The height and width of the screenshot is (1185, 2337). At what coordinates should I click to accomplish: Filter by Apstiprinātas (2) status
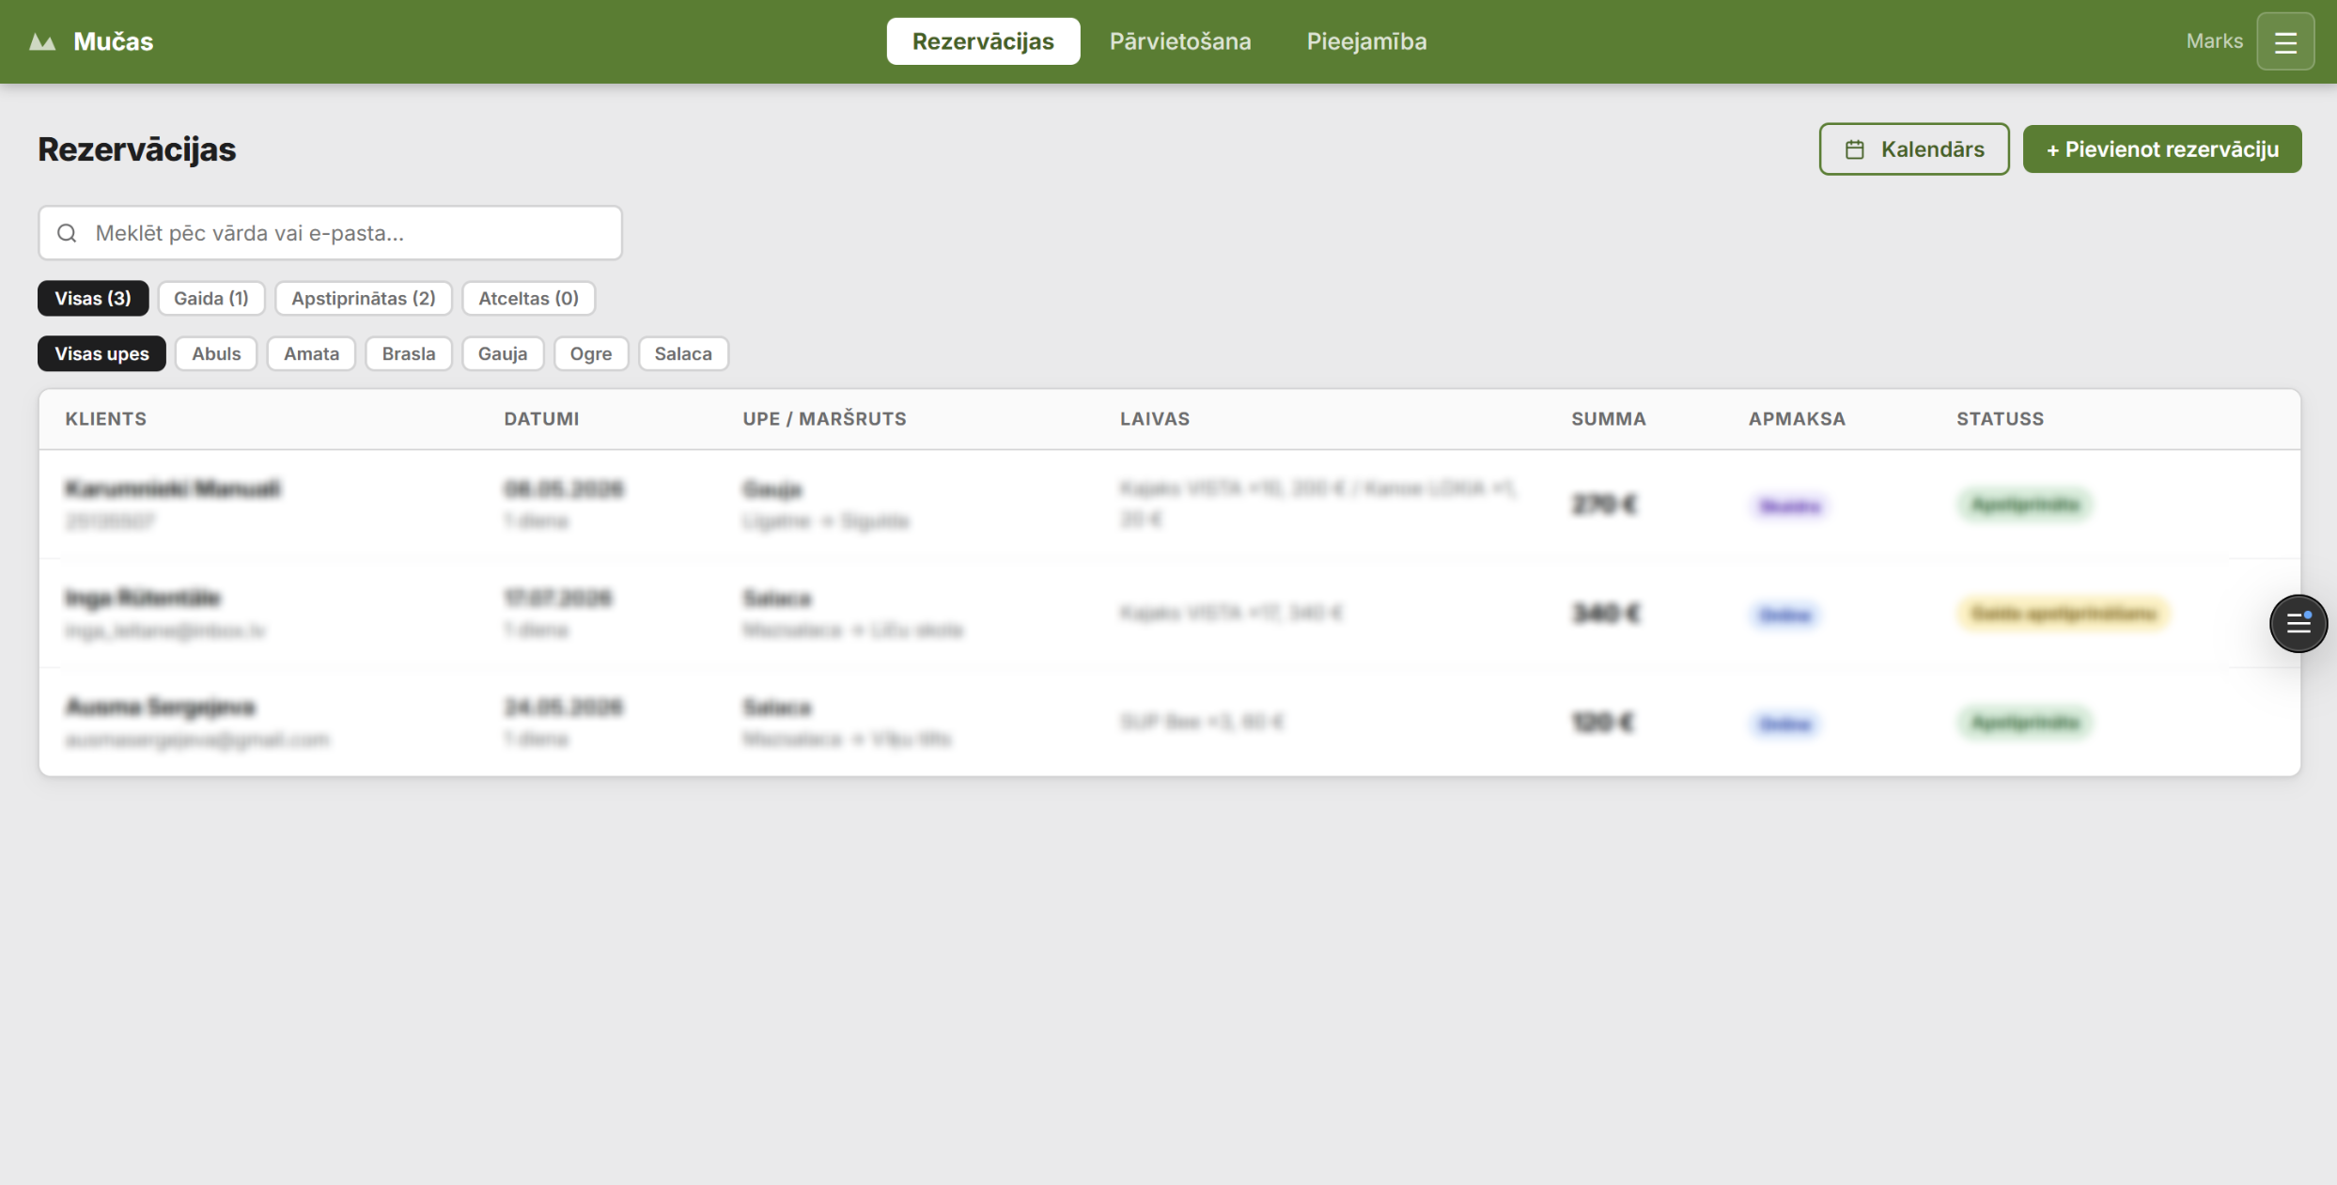(x=364, y=298)
